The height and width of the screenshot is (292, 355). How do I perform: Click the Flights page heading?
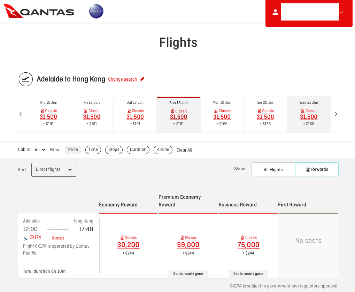[x=178, y=43]
